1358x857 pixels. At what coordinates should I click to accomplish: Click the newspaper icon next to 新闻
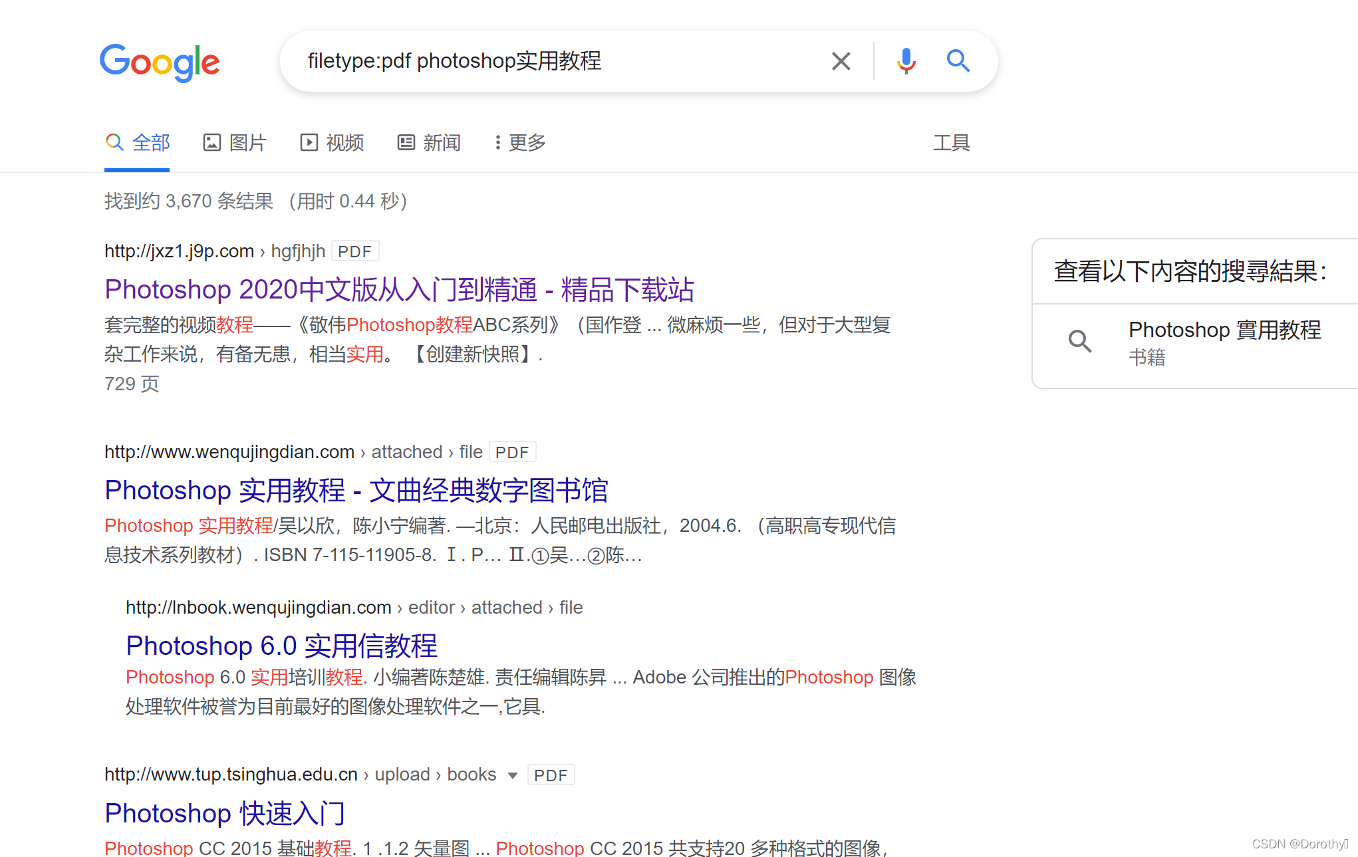click(406, 142)
